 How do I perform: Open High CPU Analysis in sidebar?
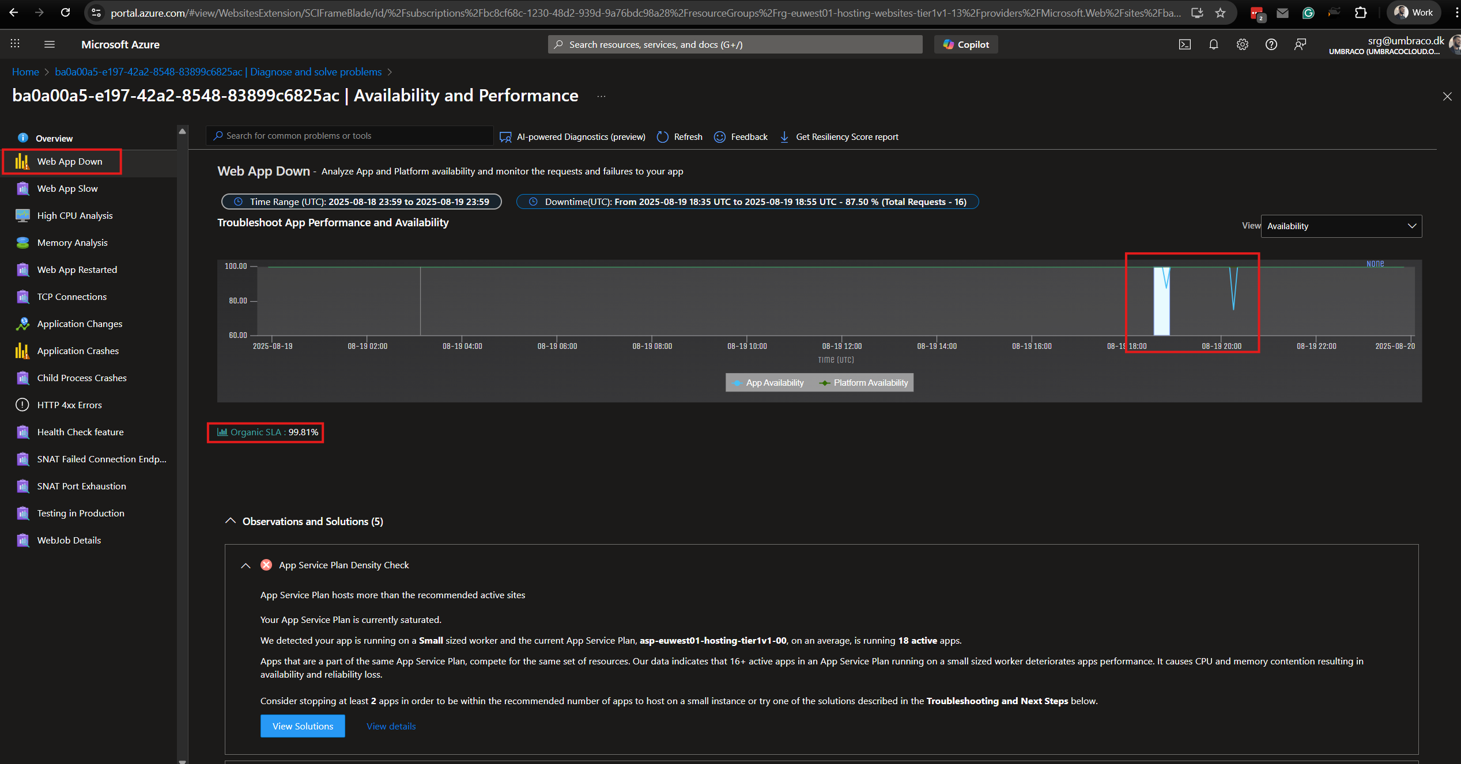(x=75, y=215)
